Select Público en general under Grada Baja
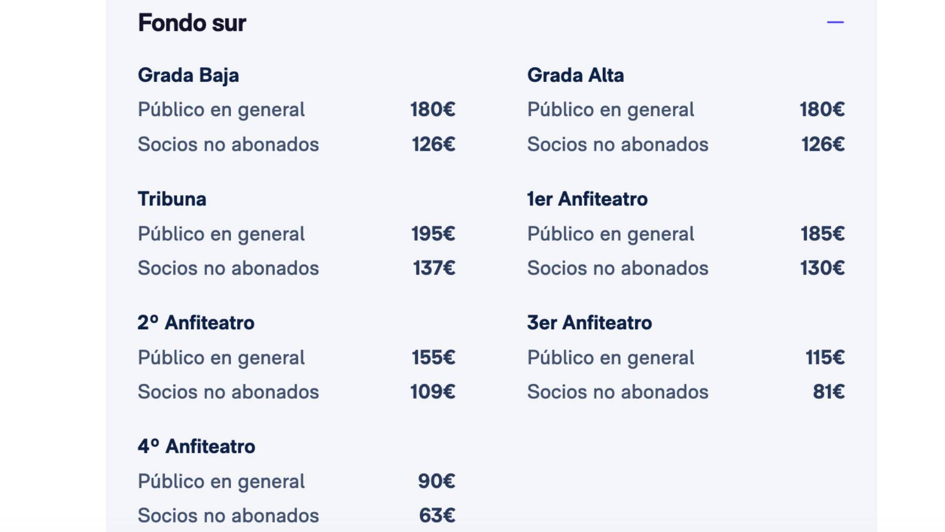Screen dimensions: 945x532 (x=221, y=109)
